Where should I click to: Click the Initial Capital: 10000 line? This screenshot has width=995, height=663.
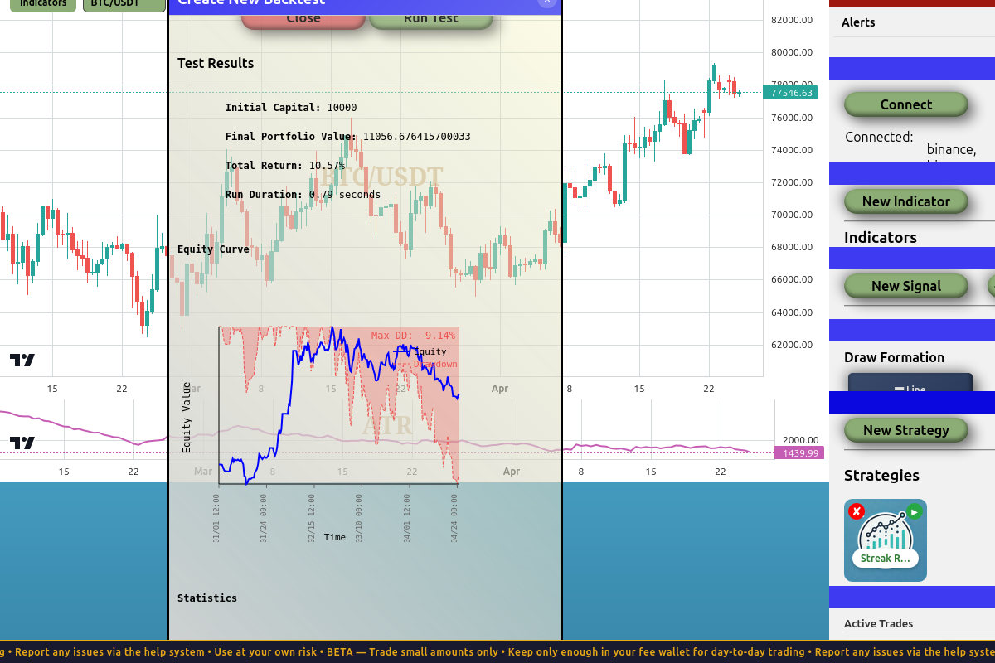[x=291, y=108]
